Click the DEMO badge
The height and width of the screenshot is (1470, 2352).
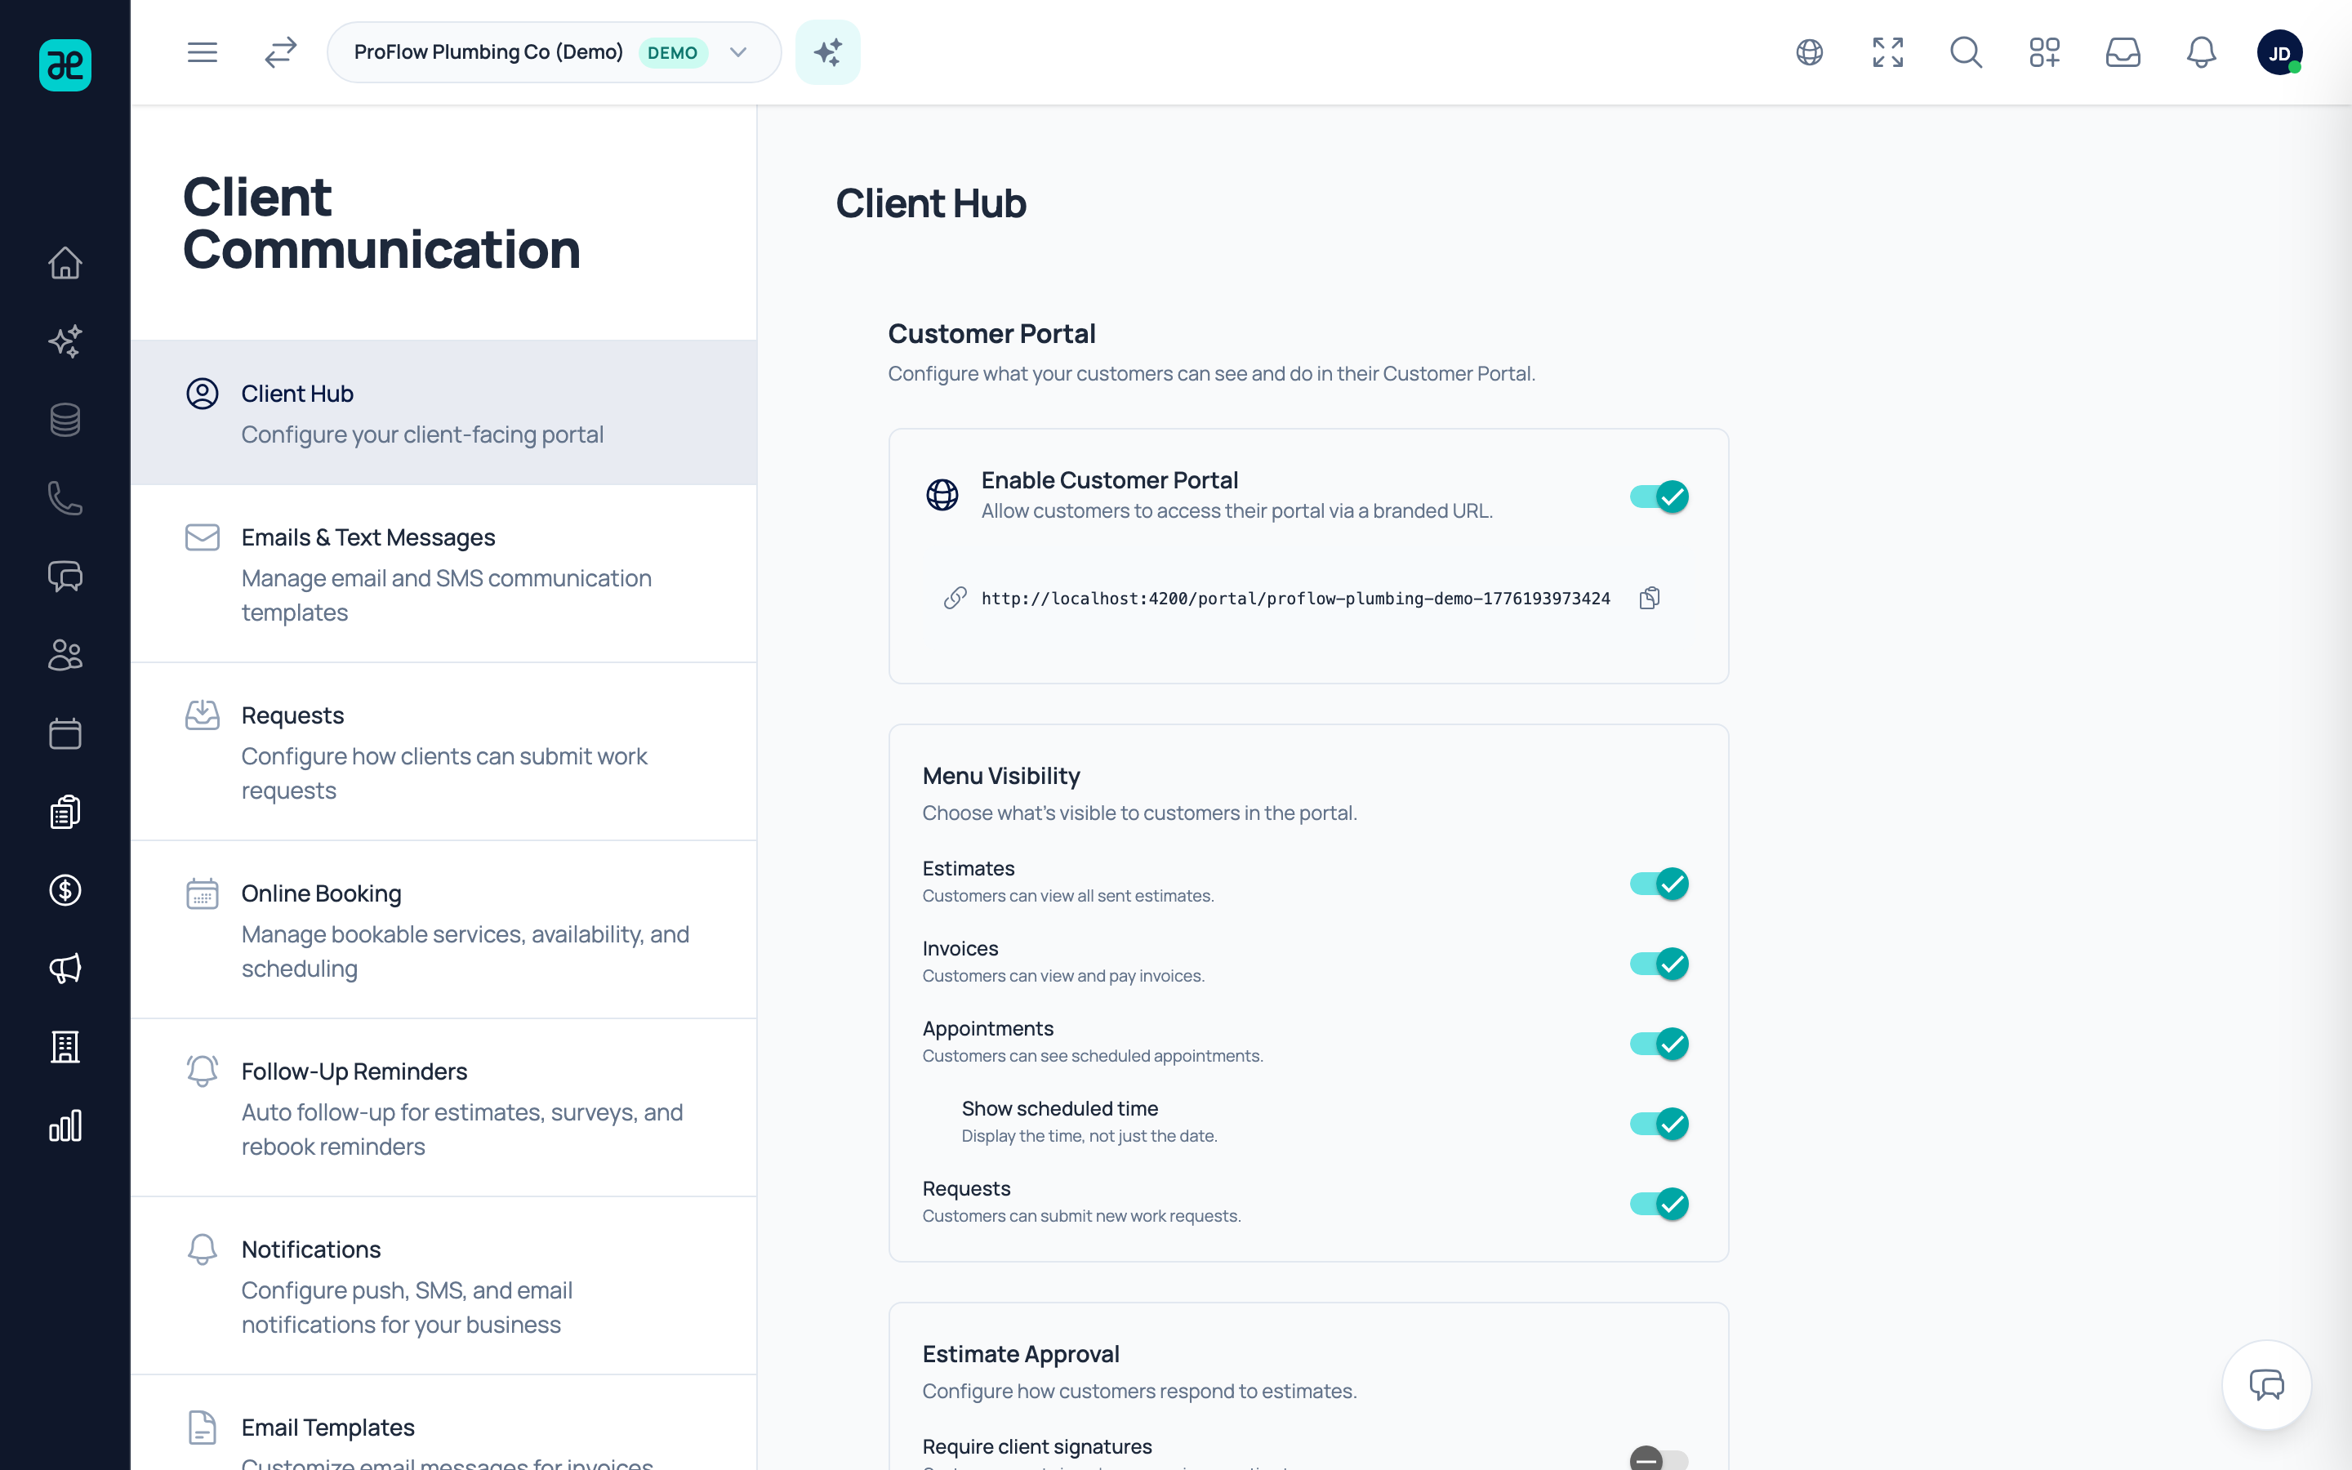[x=673, y=52]
